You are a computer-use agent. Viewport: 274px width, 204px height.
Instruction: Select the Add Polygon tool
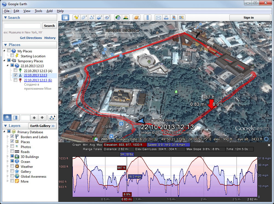pos(84,17)
